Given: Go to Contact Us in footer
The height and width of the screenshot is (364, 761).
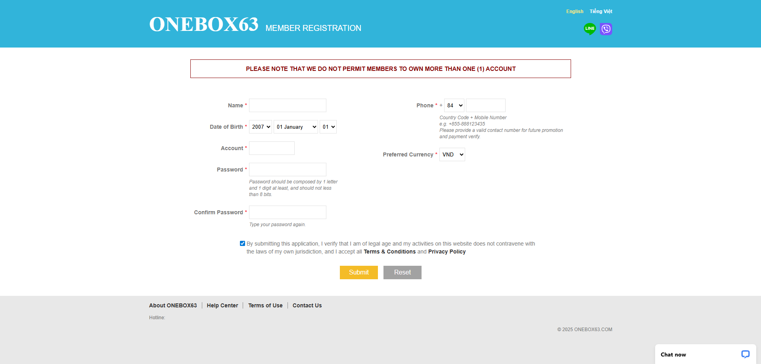Looking at the screenshot, I should pos(307,305).
